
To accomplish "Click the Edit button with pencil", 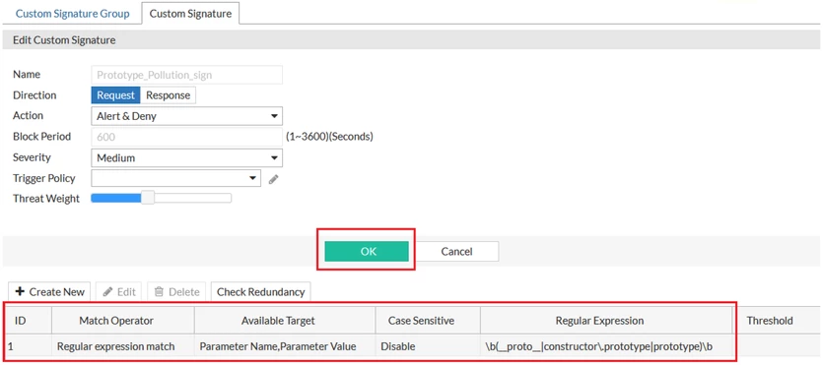I will pos(118,291).
